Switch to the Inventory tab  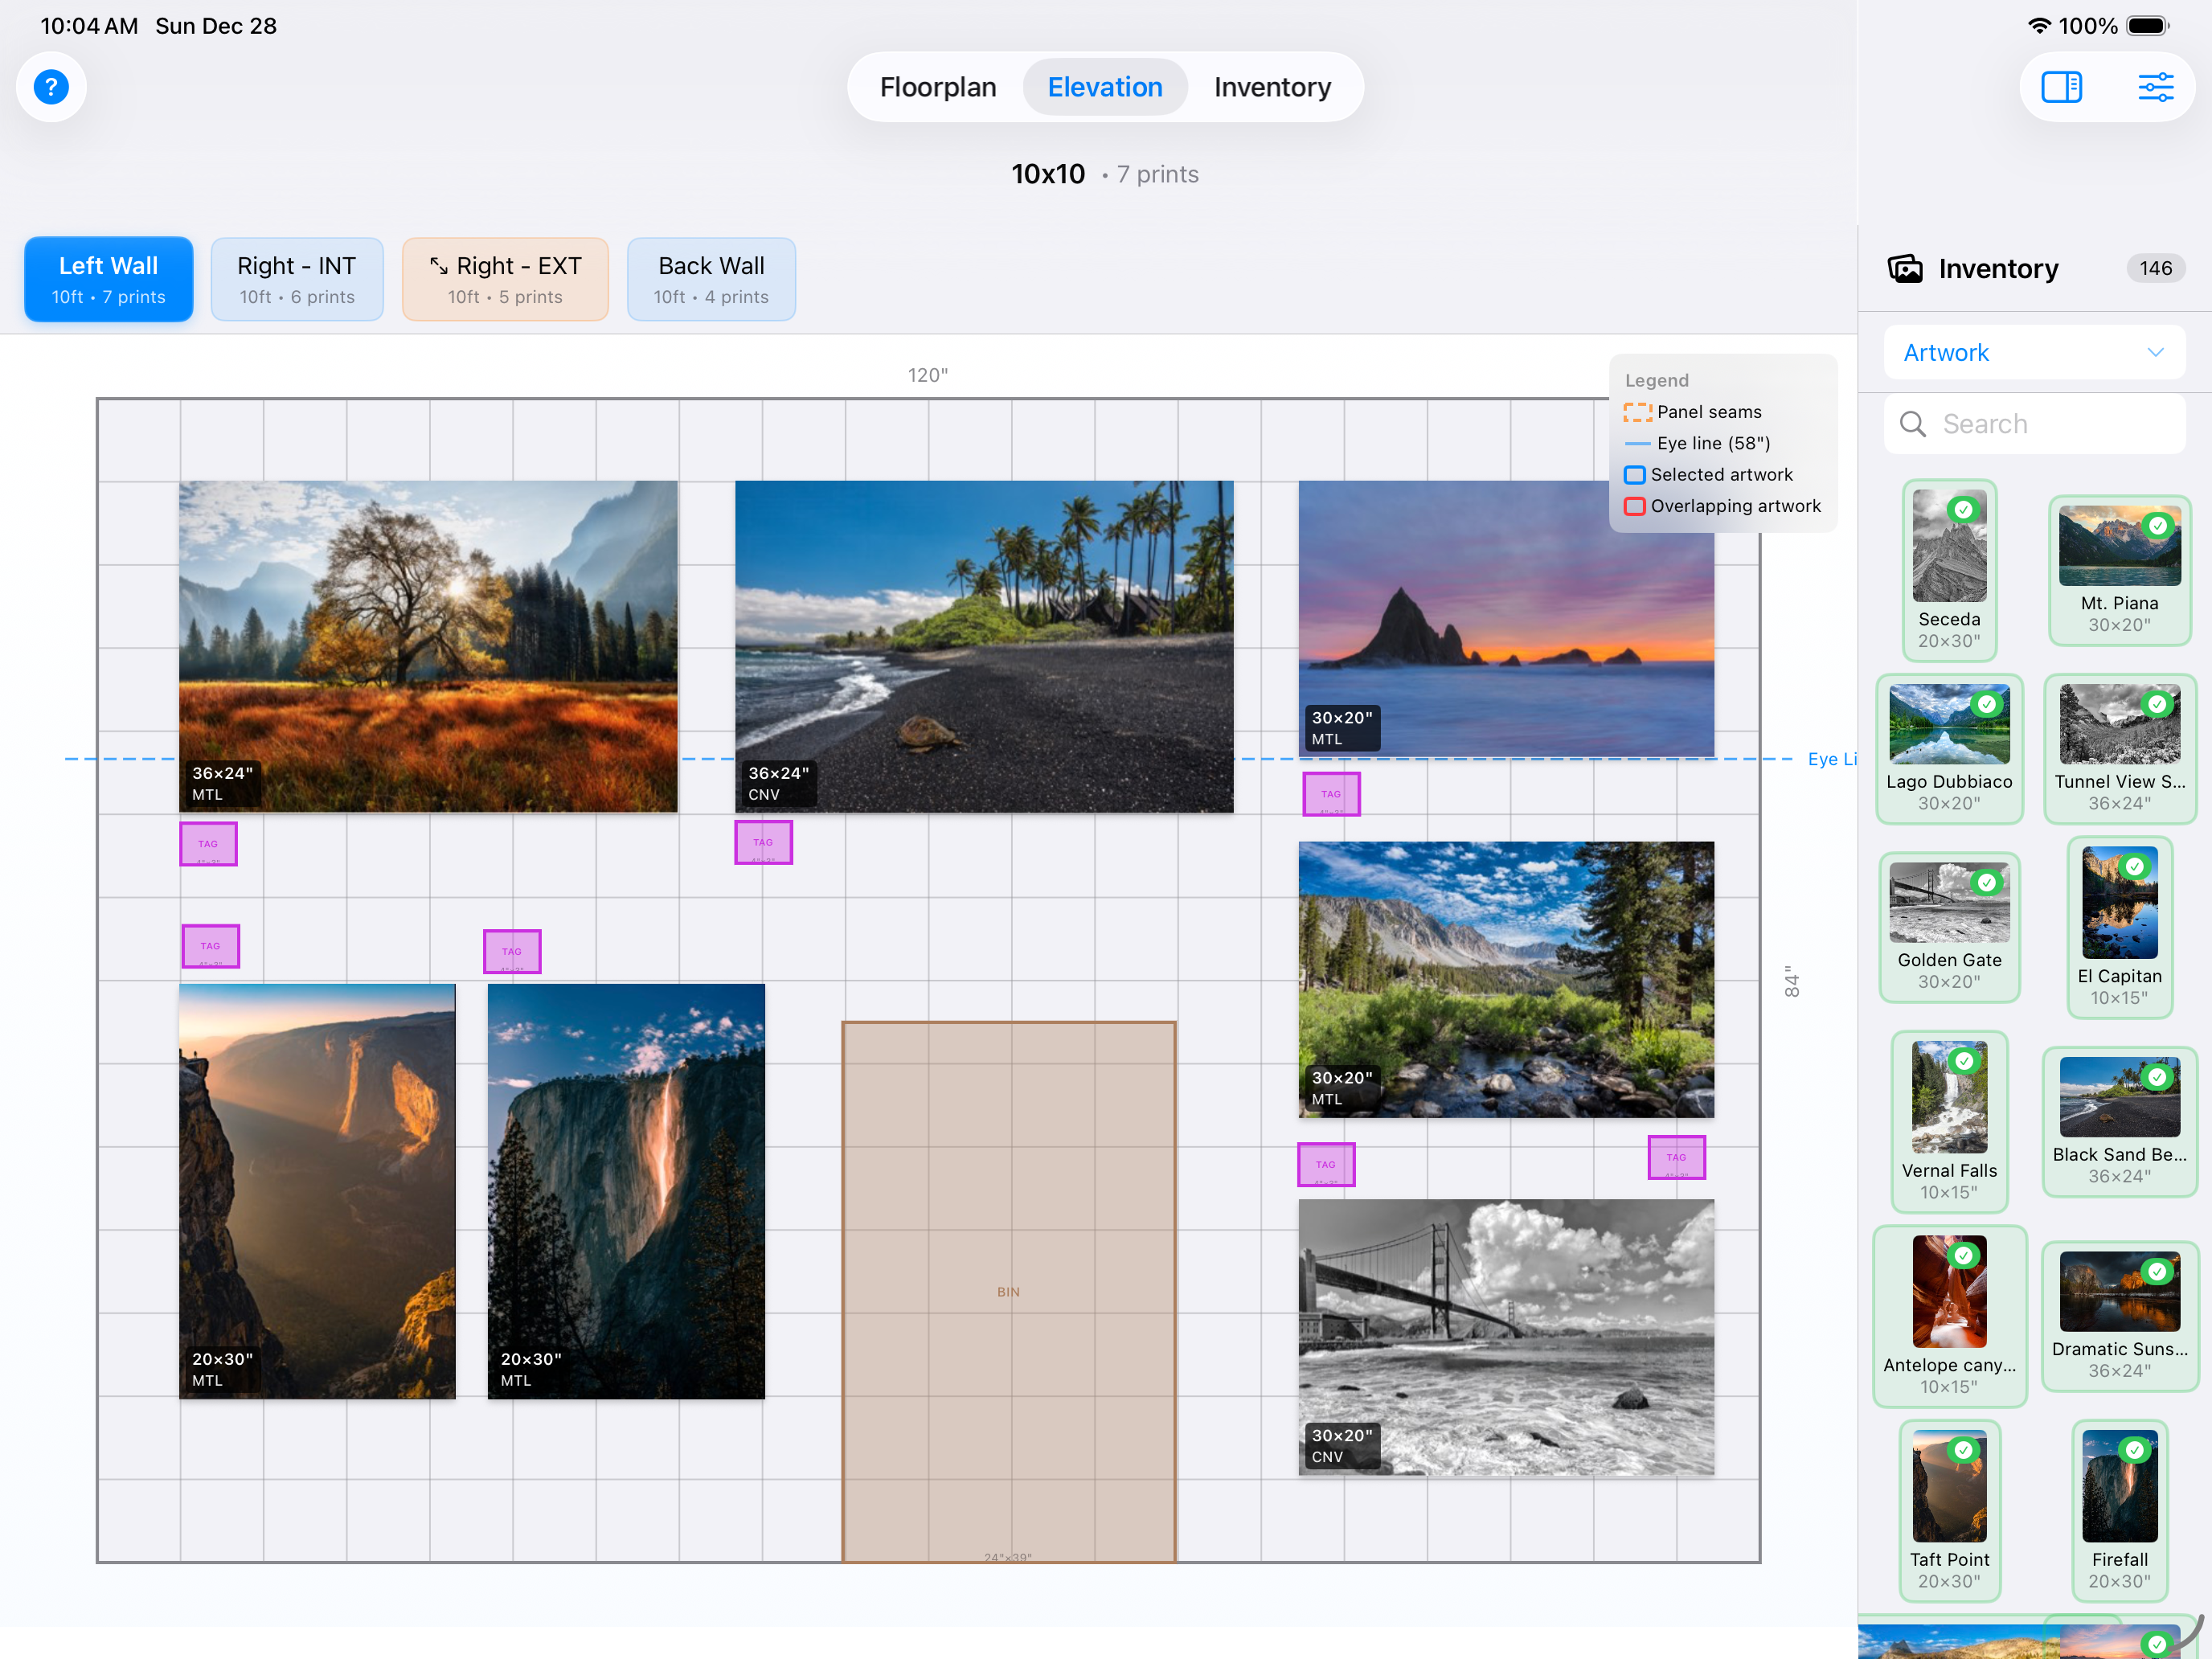click(1271, 87)
